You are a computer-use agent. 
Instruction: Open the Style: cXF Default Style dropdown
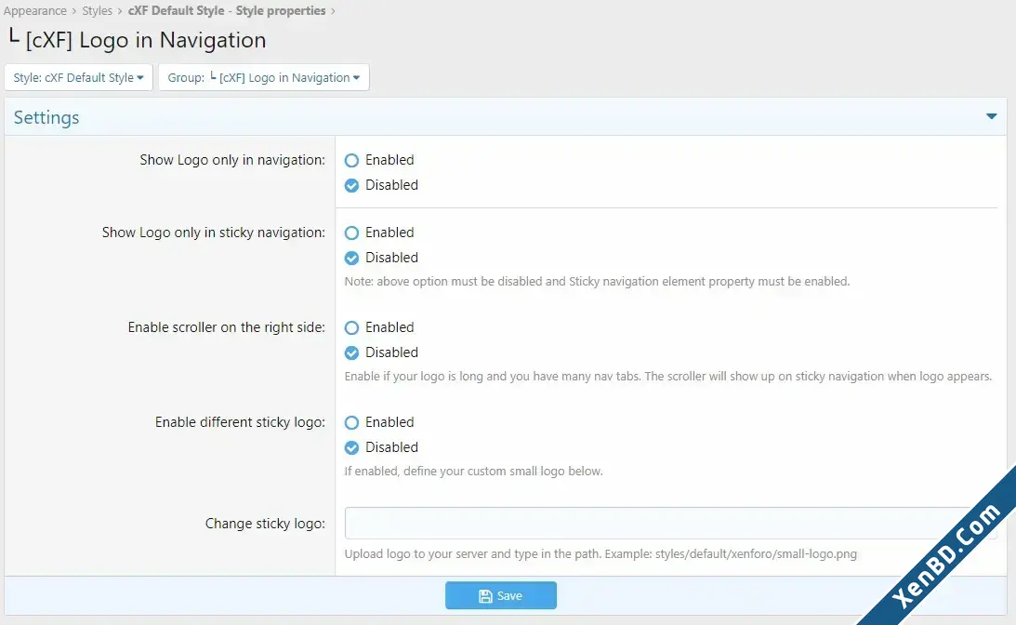[78, 77]
